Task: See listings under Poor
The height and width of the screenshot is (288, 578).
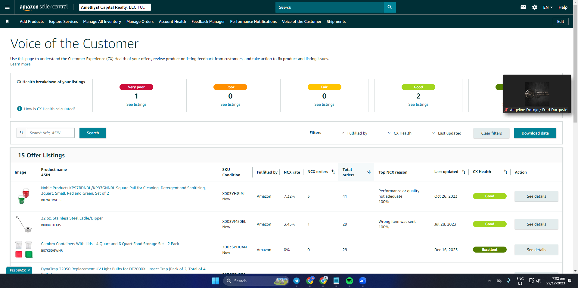Action: (x=230, y=104)
